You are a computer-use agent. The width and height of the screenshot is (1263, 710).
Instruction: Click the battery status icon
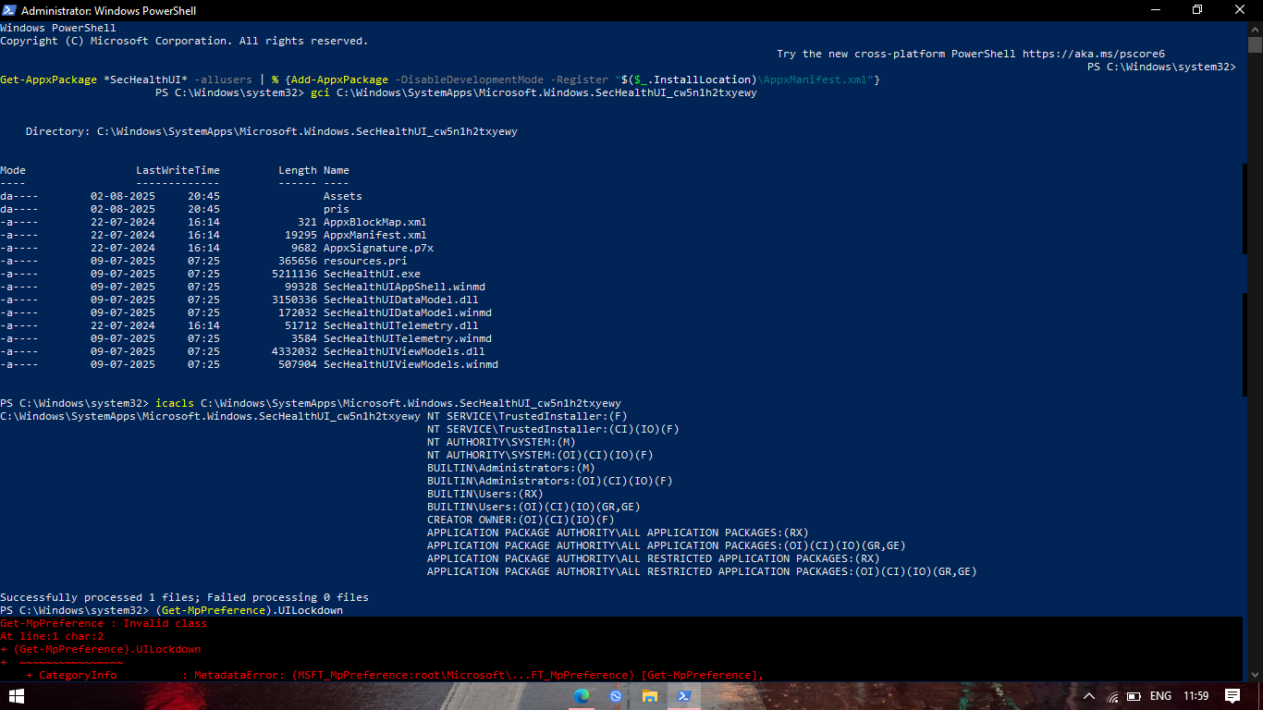1133,696
